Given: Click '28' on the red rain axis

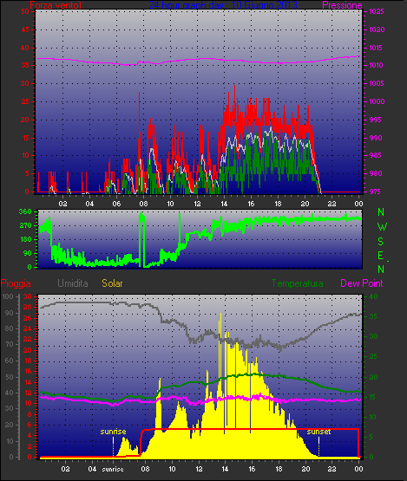Looking at the screenshot, I should (28, 308).
